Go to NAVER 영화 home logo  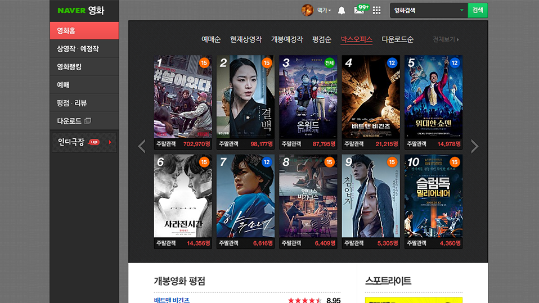click(x=81, y=11)
